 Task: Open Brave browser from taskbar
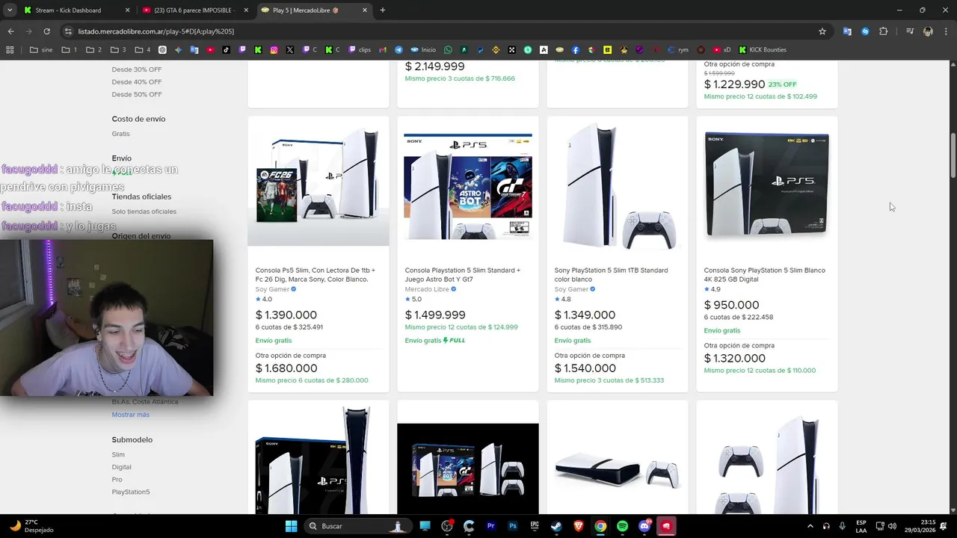(579, 526)
